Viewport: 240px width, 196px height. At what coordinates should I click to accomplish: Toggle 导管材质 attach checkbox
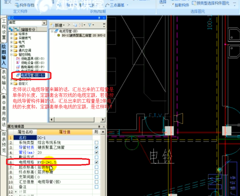tap(96, 148)
